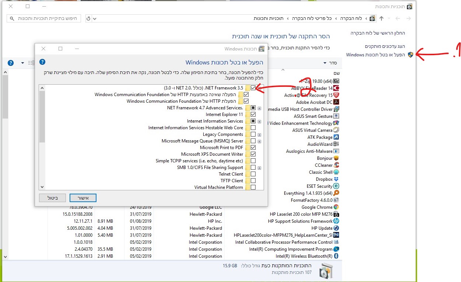The image size is (461, 282).
Task: Click the Intel Computing Improvement Program icon
Action: point(336,249)
